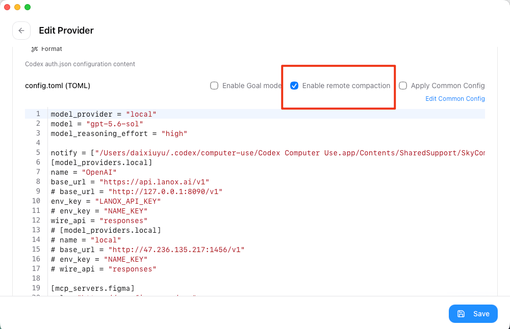
Task: Enable Goal mode checkbox
Action: [214, 86]
